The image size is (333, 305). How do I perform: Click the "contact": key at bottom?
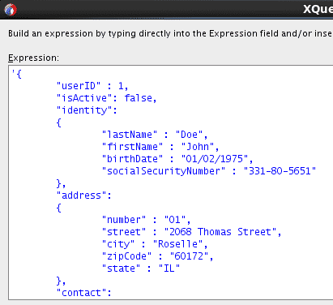[x=83, y=293]
